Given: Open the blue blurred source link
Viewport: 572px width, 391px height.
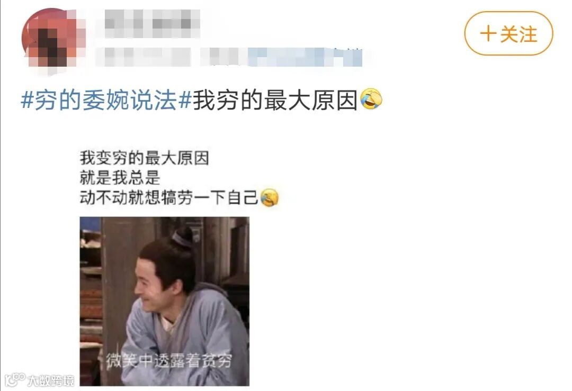Looking at the screenshot, I should pyautogui.click(x=305, y=57).
